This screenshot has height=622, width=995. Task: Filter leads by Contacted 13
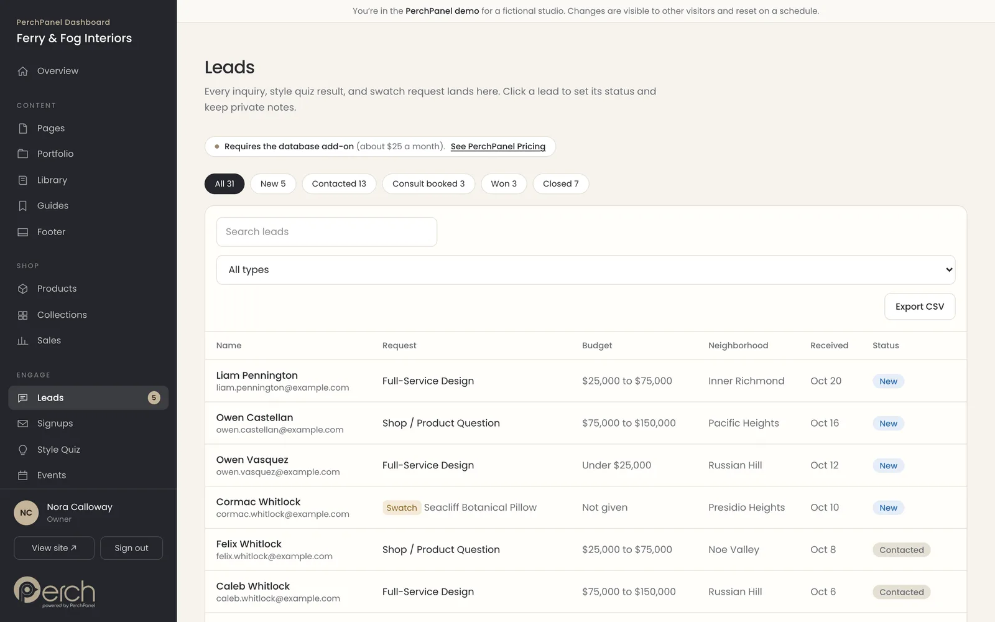[339, 183]
